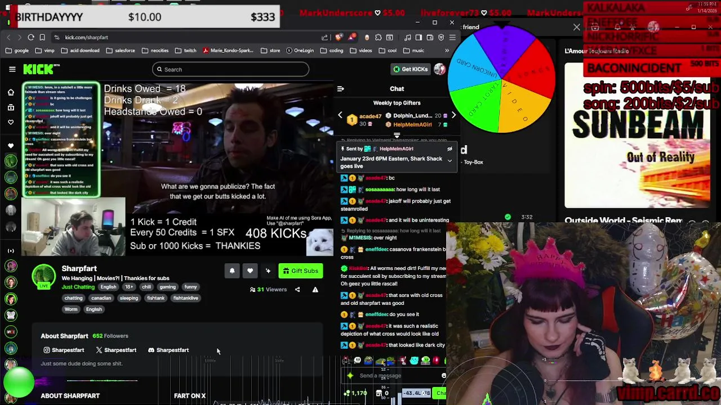Open Sharpfart's channel avatar
The image size is (721, 405).
pyautogui.click(x=43, y=276)
